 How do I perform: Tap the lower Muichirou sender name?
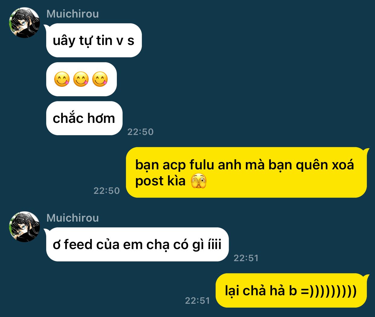coord(73,218)
